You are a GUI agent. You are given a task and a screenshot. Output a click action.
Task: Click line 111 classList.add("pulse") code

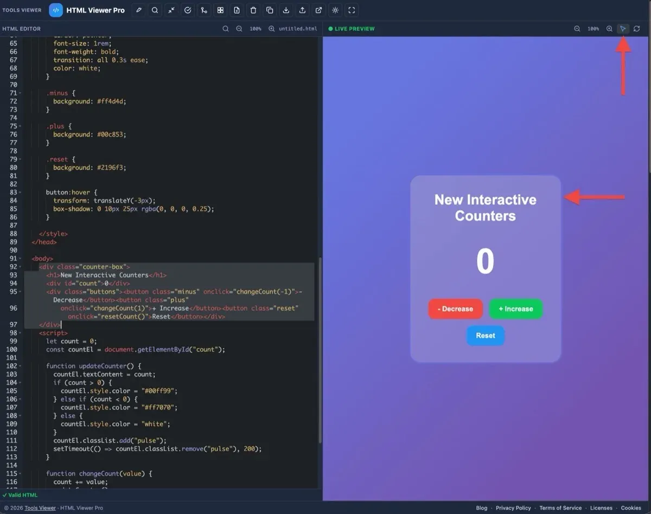click(x=110, y=440)
